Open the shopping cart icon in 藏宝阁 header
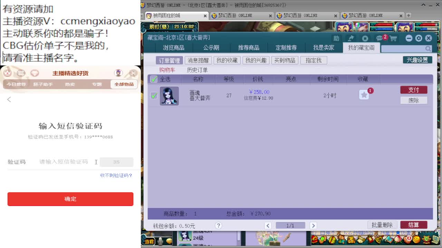Viewport: 442px width, 248px height. click(393, 38)
